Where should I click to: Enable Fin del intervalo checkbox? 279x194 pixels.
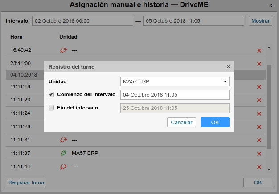click(51, 108)
